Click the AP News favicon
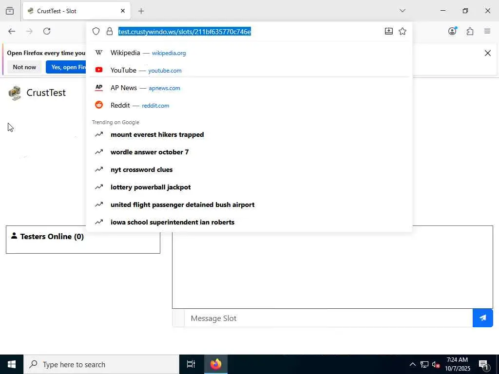Screen dimensions: 499x374 click(x=99, y=88)
